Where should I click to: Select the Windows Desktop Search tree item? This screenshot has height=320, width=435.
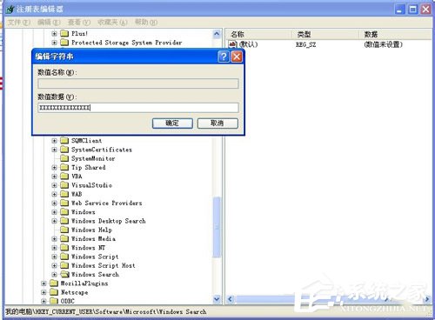[109, 221]
